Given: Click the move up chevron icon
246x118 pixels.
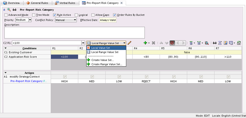Looking at the screenshot, I should (x=161, y=43).
